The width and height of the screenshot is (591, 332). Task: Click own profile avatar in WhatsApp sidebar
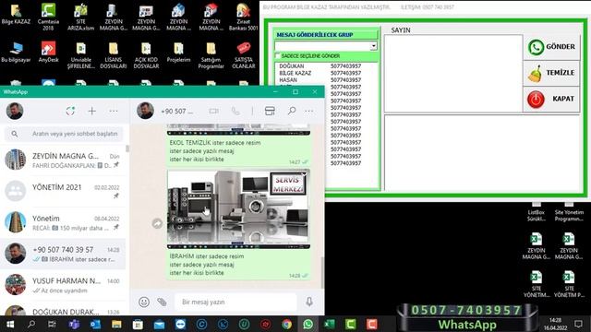click(15, 111)
